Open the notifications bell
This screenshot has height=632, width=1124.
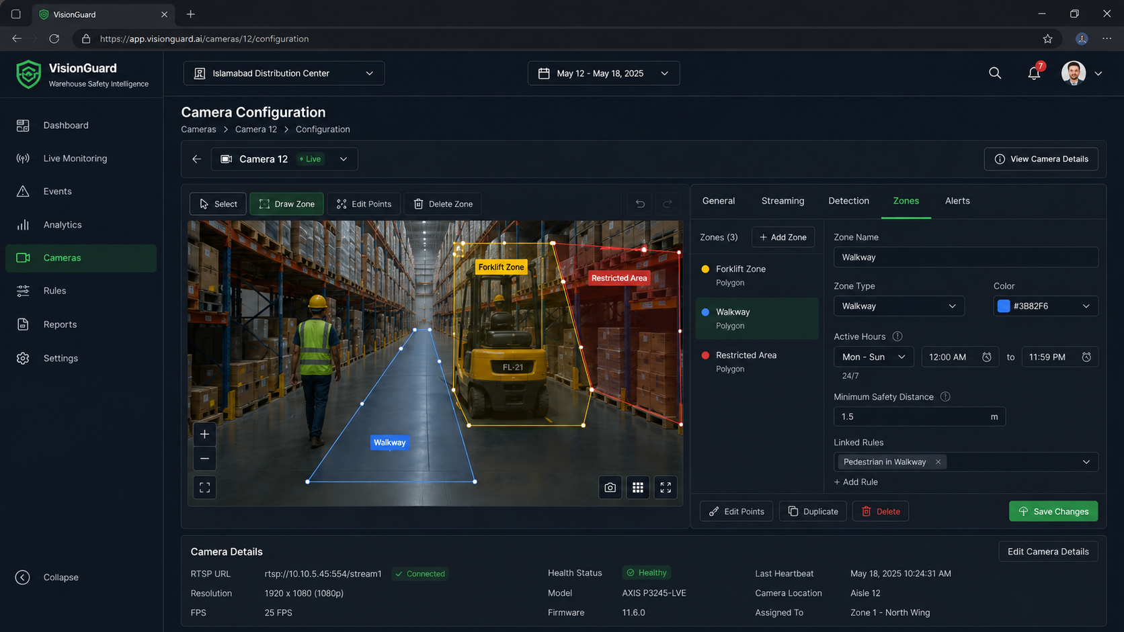point(1034,73)
